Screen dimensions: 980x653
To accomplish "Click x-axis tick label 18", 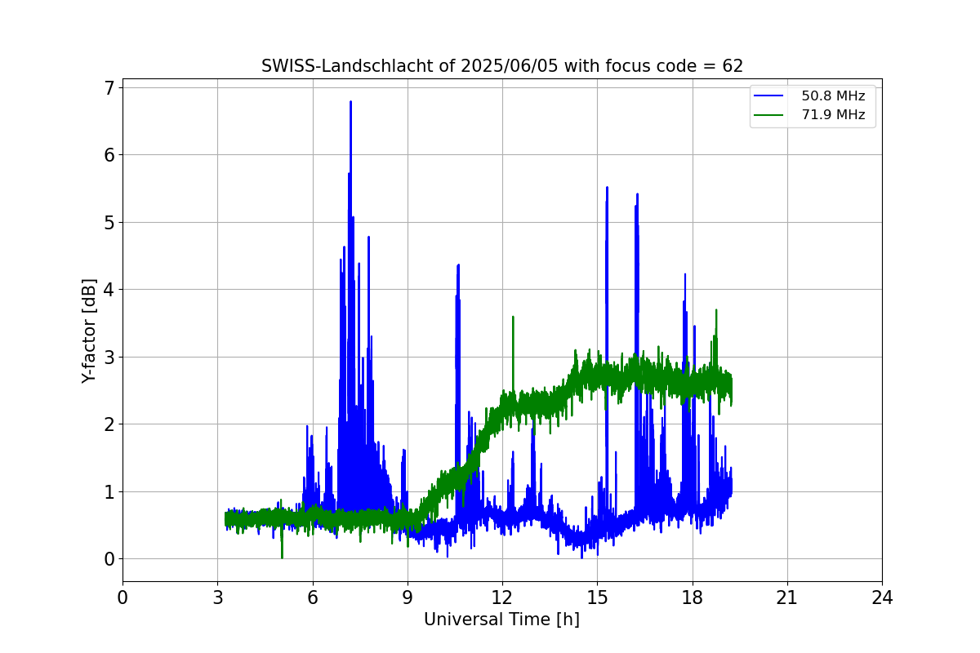I will (692, 597).
